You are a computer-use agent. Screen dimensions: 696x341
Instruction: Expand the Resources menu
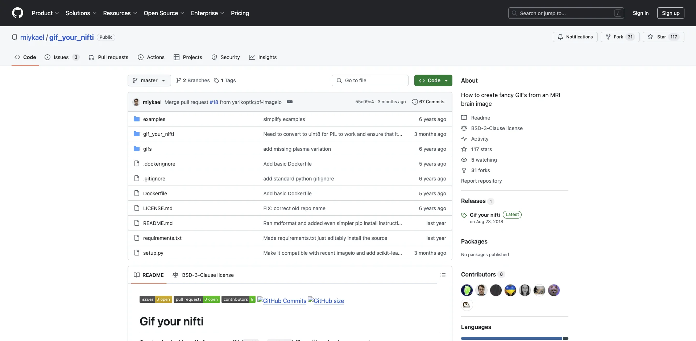(x=120, y=13)
